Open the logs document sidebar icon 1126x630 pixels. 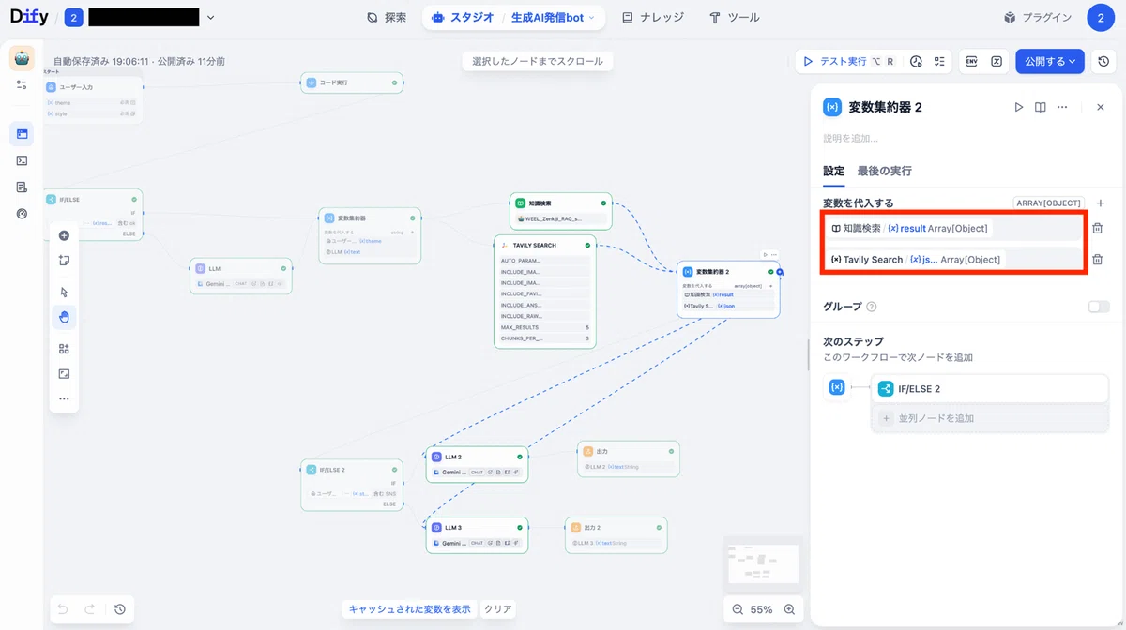click(x=22, y=187)
